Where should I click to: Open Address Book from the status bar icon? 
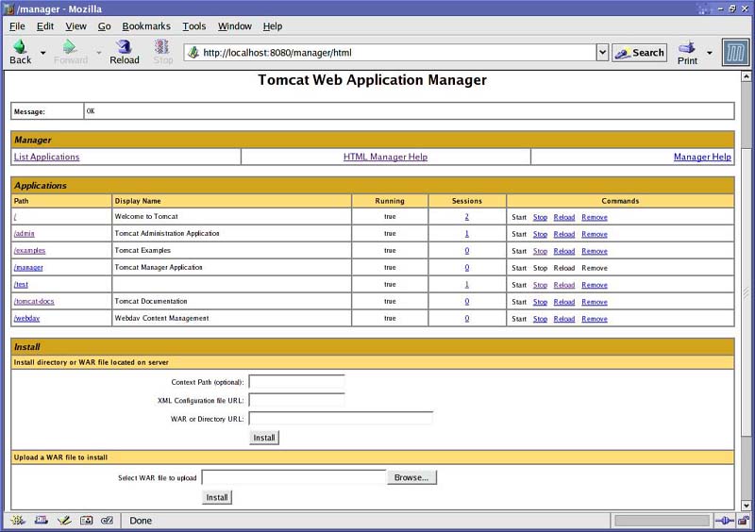[86, 520]
